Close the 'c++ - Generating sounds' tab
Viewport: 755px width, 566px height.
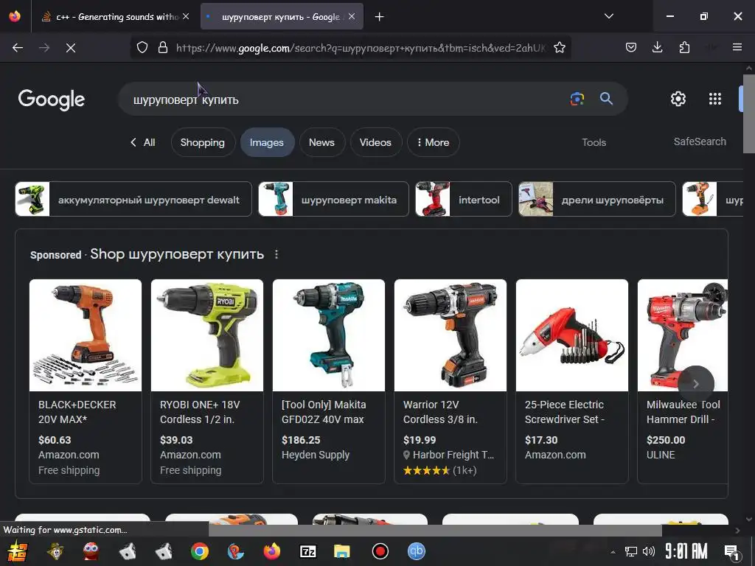186,16
